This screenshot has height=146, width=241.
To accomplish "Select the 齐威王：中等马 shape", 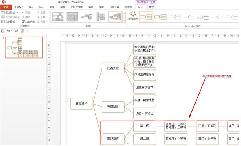I will [176, 139].
